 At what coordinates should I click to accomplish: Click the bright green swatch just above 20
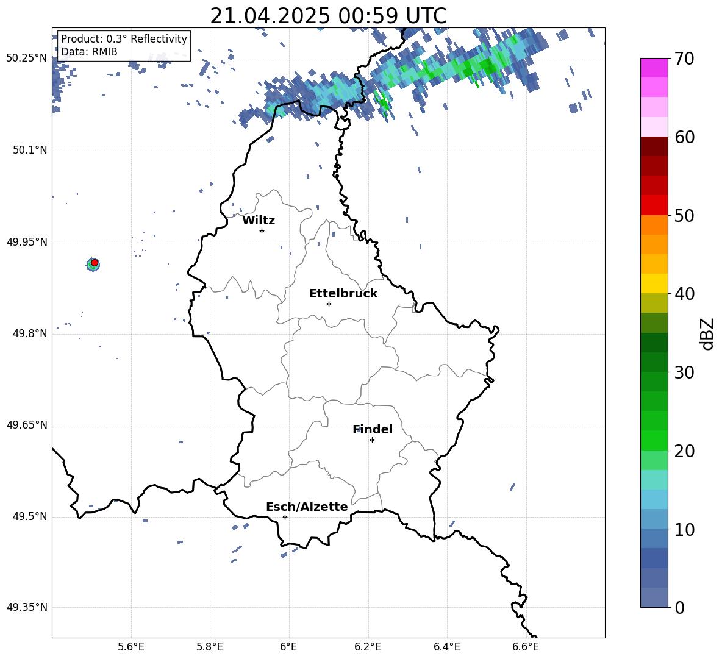[654, 440]
